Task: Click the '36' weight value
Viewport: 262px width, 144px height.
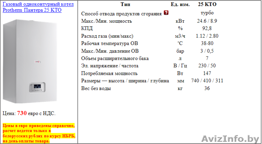Action: point(207,88)
